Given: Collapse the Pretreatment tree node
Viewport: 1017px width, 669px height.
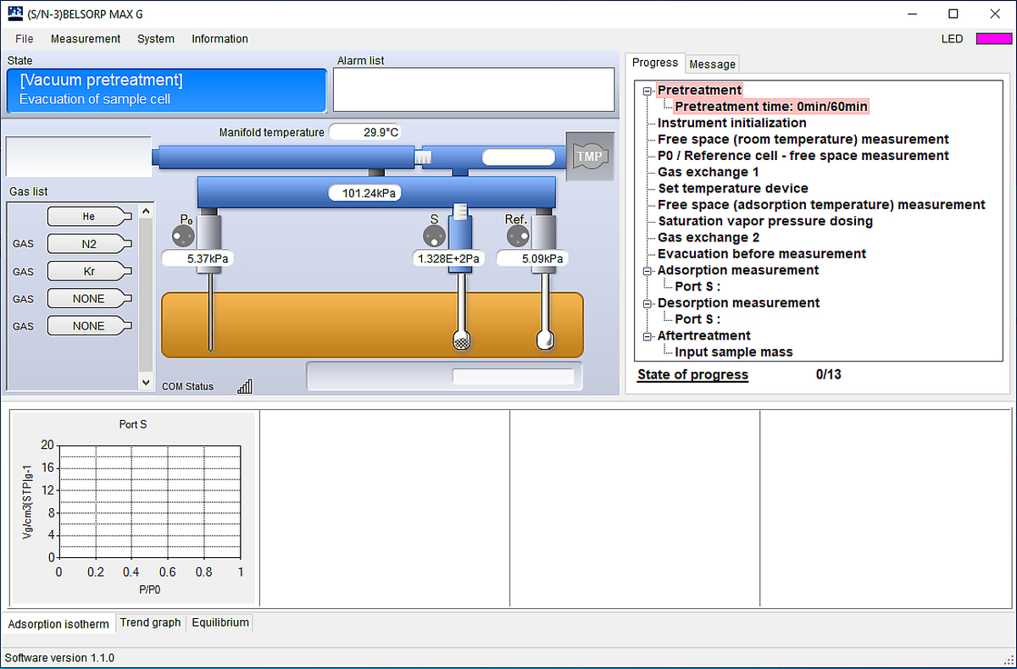Looking at the screenshot, I should pos(648,91).
